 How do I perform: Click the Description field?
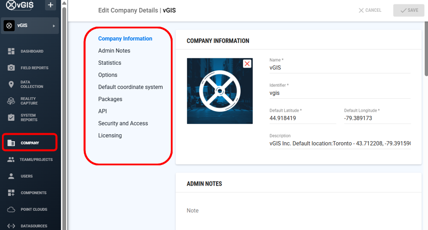pos(340,144)
